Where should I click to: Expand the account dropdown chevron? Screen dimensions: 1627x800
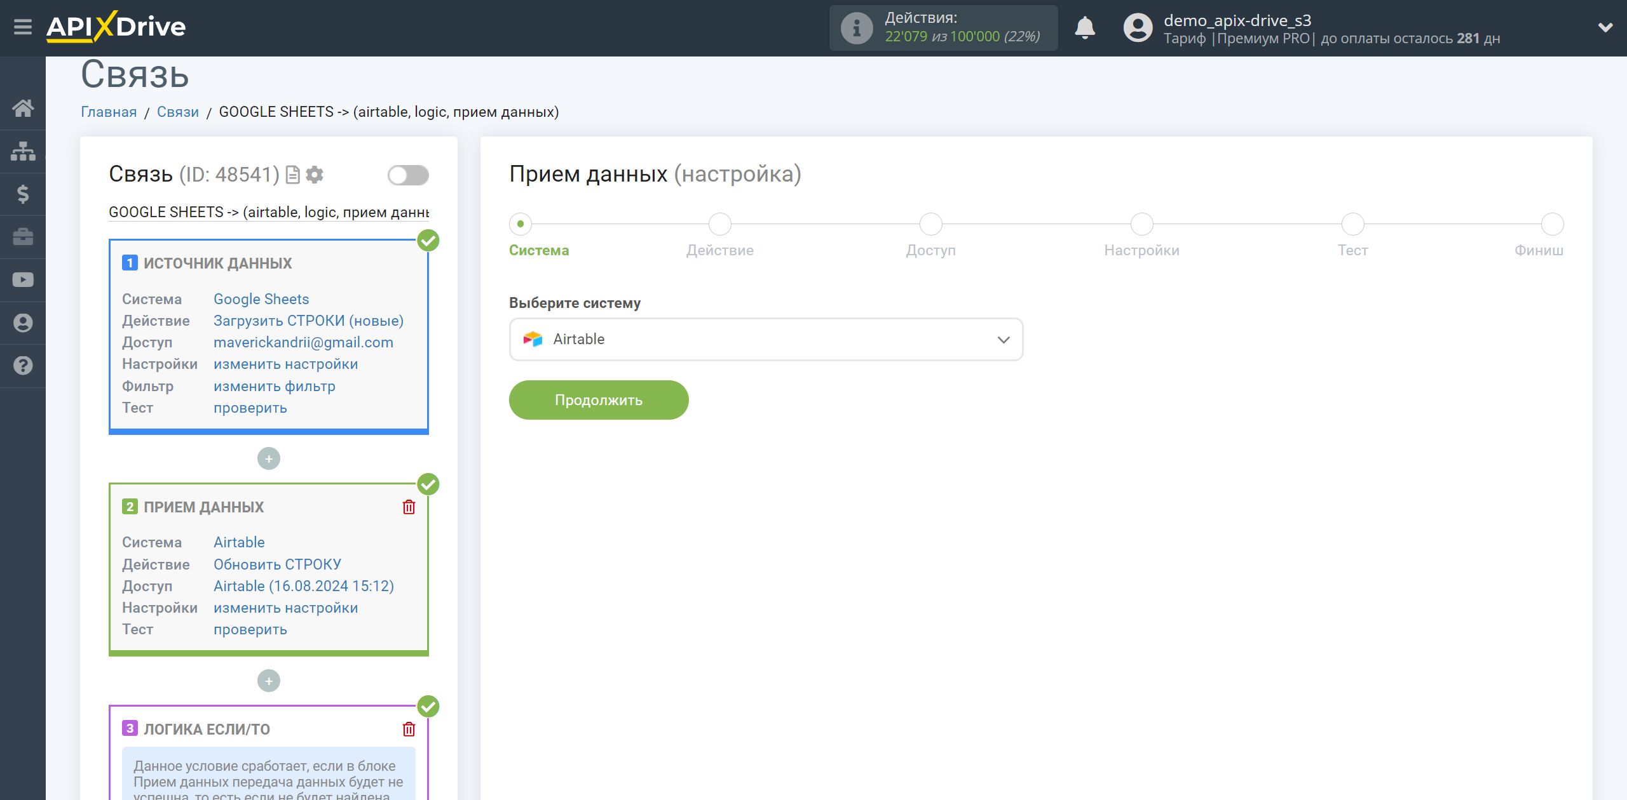(1605, 27)
